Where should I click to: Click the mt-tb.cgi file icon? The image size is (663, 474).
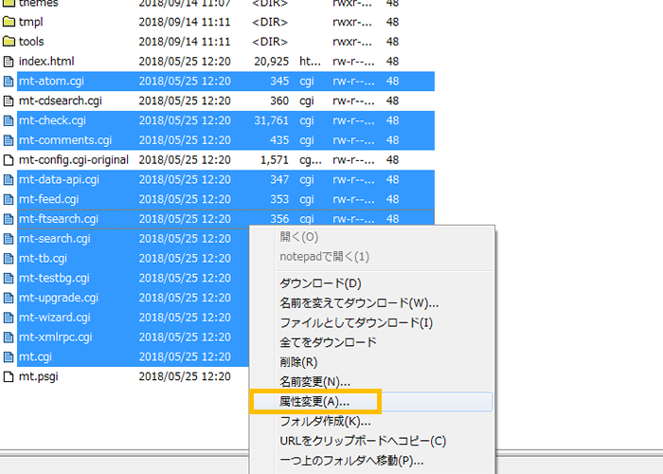9,258
